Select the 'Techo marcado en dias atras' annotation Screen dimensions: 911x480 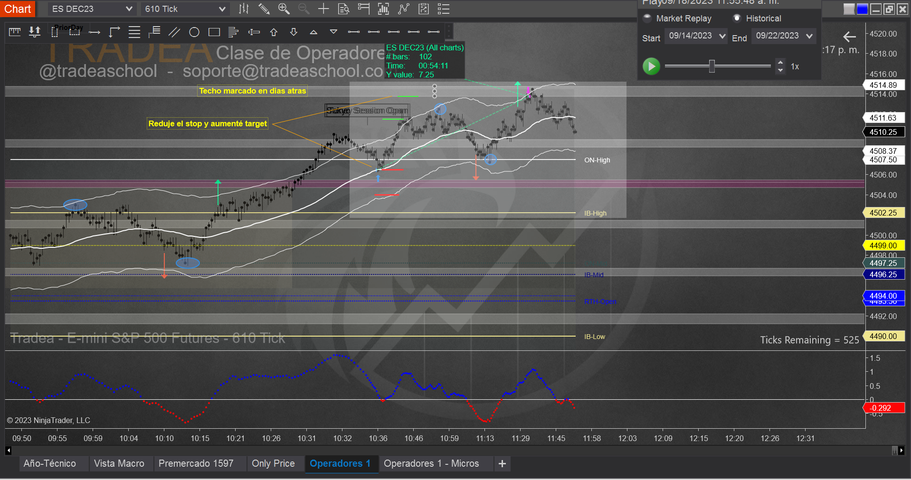(x=253, y=91)
